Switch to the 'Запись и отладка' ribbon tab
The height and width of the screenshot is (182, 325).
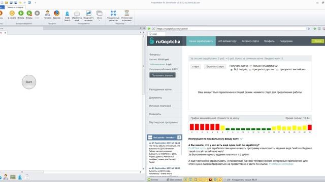(15, 7)
